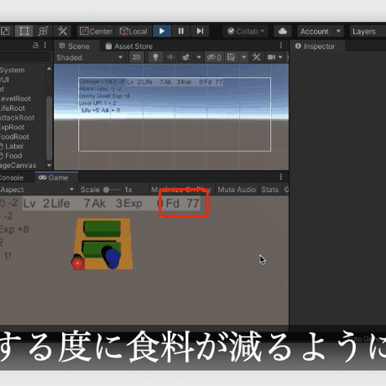Click the hierarchy scroll up arrow
Screen dimensions: 386x386
point(50,69)
